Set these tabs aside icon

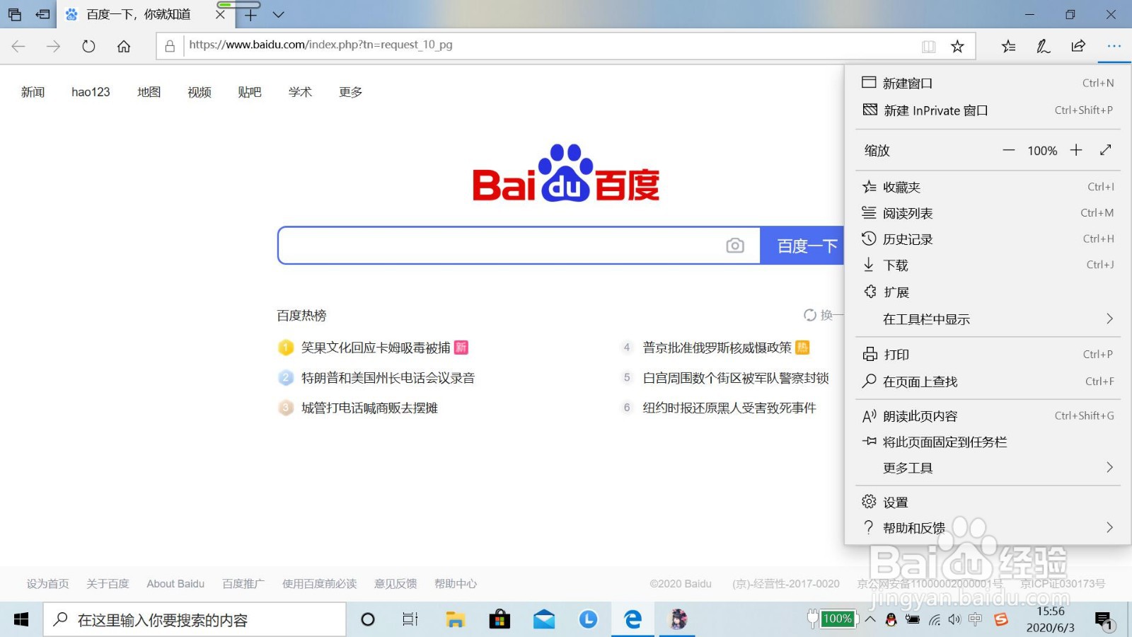[x=42, y=14]
